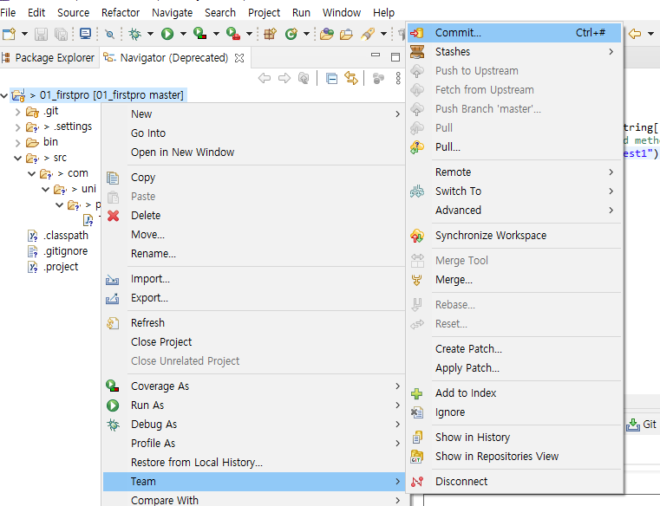
Task: Select Show in Repositories View
Action: pos(514,457)
